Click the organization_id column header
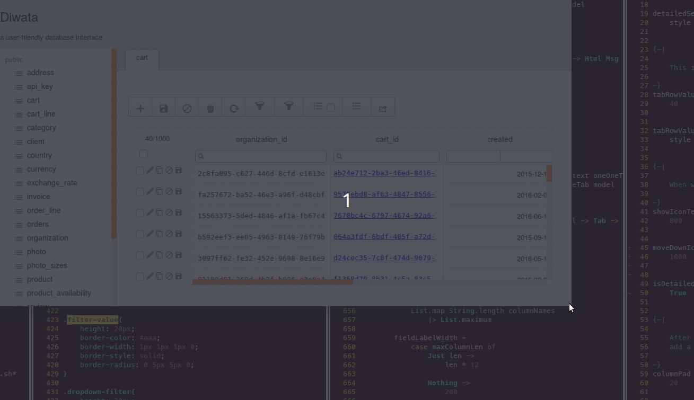 tap(261, 139)
